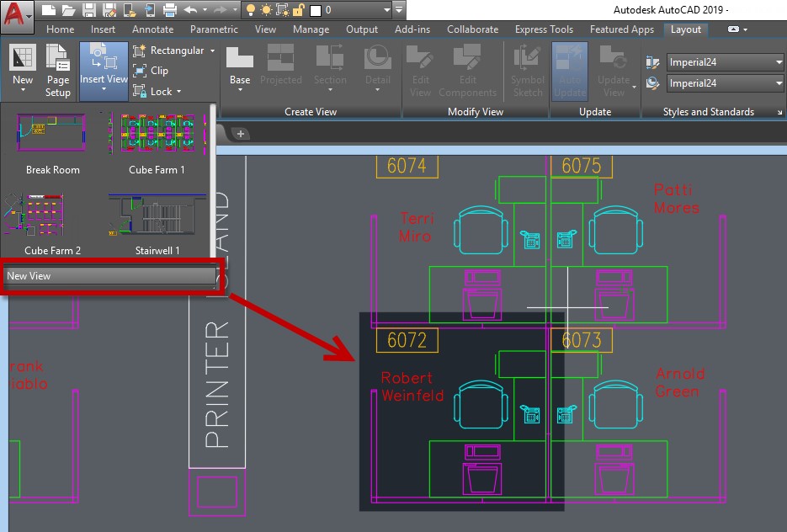
Task: Click the New View button
Action: (110, 276)
